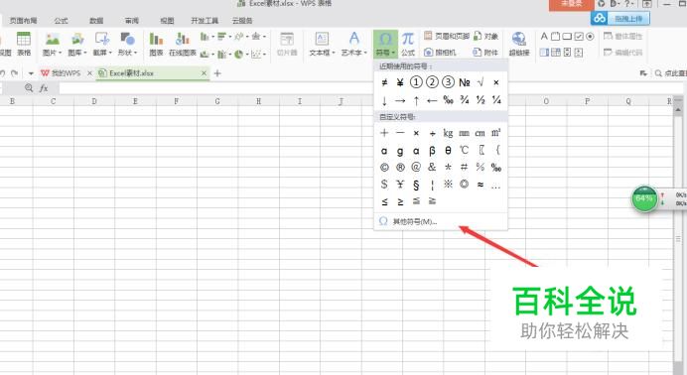Click the 切片器 slicer button
687x375 pixels.
[287, 44]
